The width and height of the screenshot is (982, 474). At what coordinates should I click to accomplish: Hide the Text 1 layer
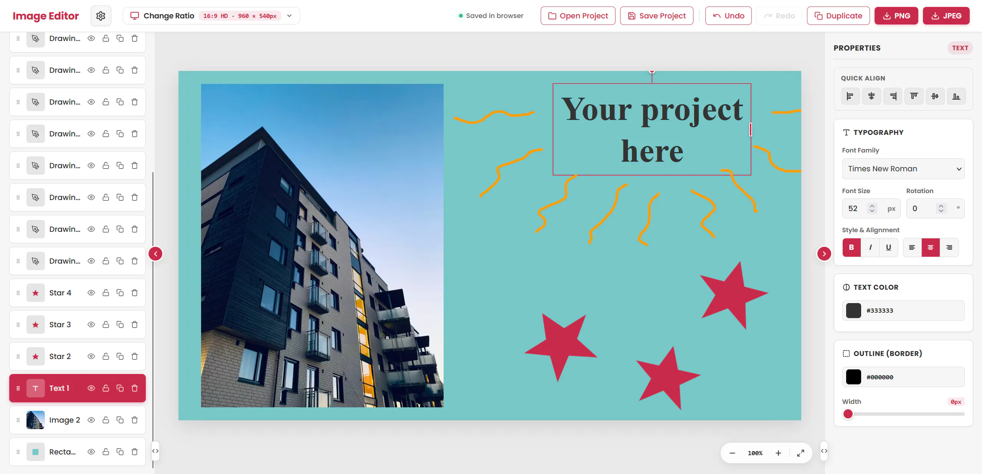tap(91, 388)
